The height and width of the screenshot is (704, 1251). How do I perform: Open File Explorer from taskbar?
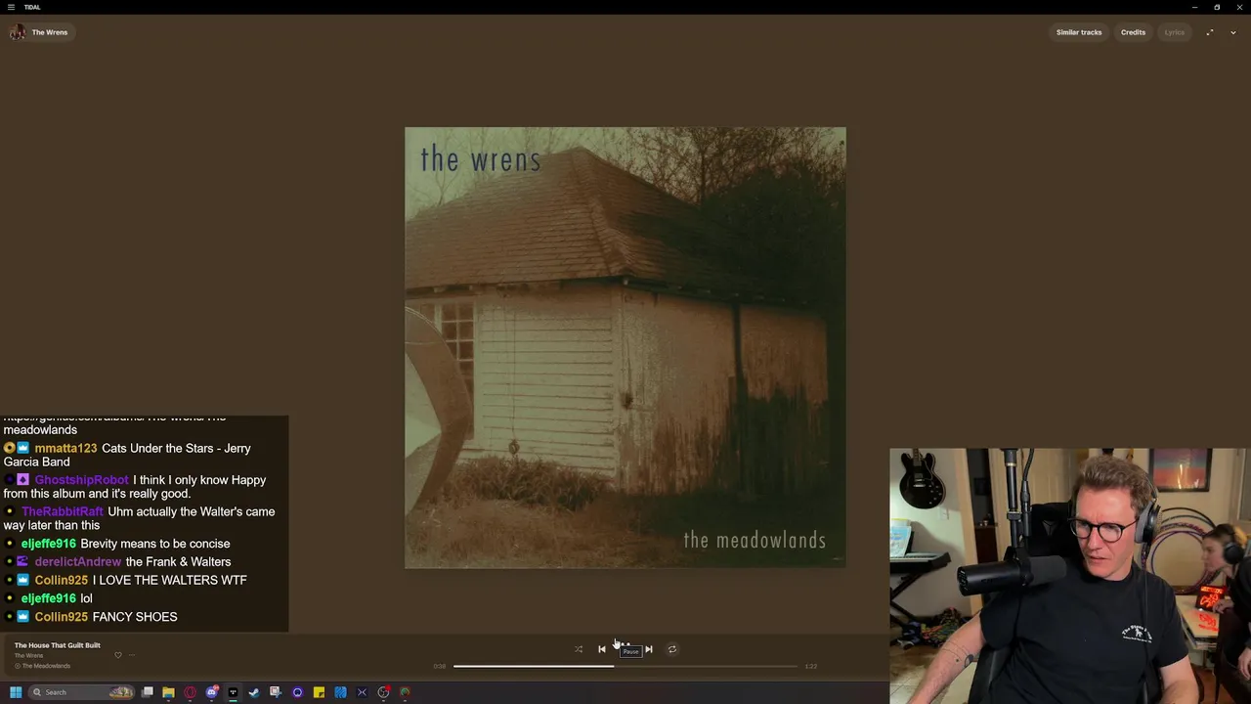click(x=168, y=692)
